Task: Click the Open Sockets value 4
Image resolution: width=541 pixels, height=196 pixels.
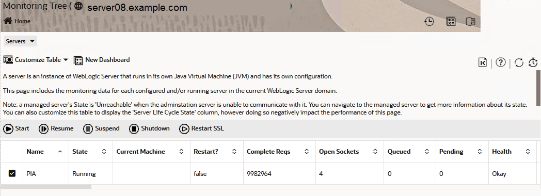Action: pyautogui.click(x=321, y=174)
